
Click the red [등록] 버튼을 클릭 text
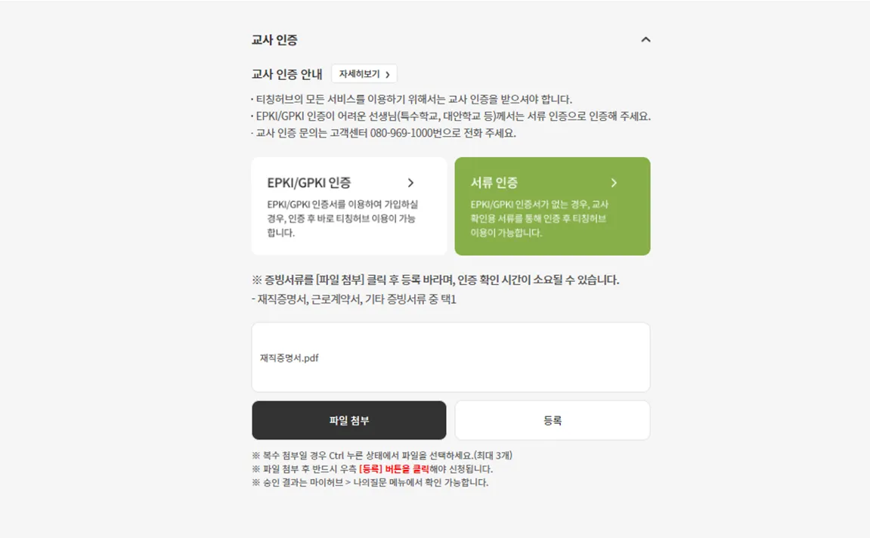coord(394,469)
